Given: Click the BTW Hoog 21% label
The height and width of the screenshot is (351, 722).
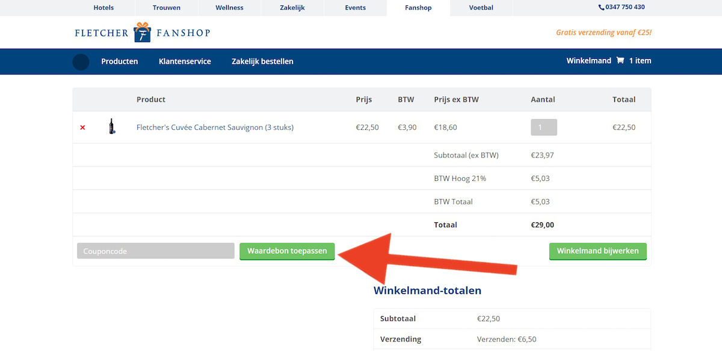Looking at the screenshot, I should click(460, 179).
